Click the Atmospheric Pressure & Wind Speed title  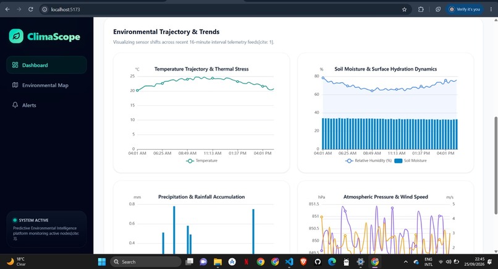[386, 197]
